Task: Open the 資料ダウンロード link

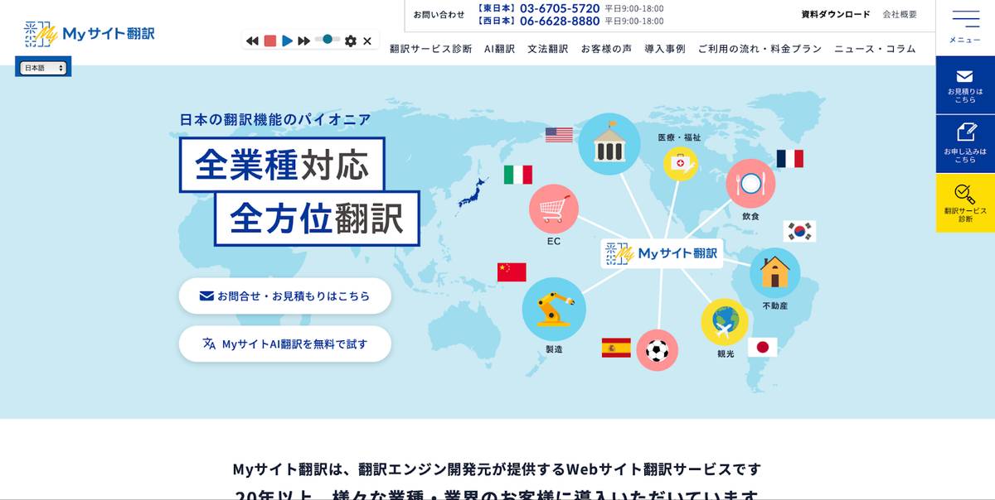Action: coord(835,14)
